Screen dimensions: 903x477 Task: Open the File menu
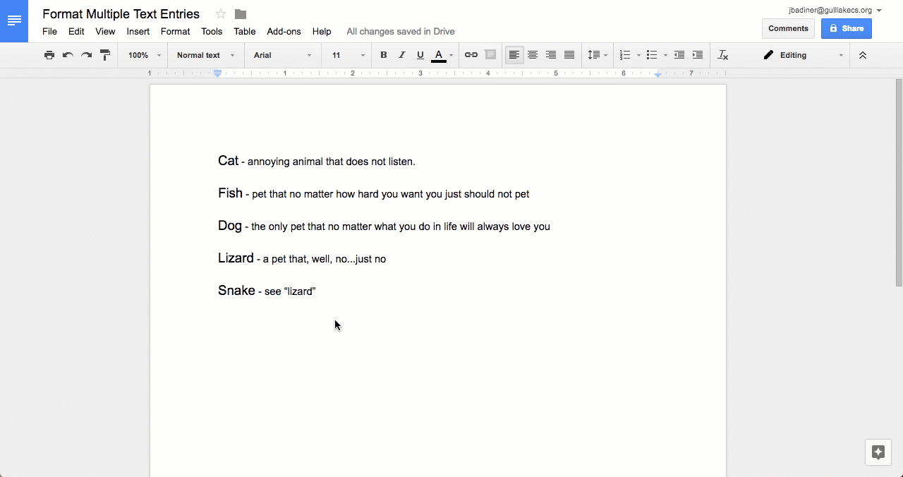[x=49, y=31]
